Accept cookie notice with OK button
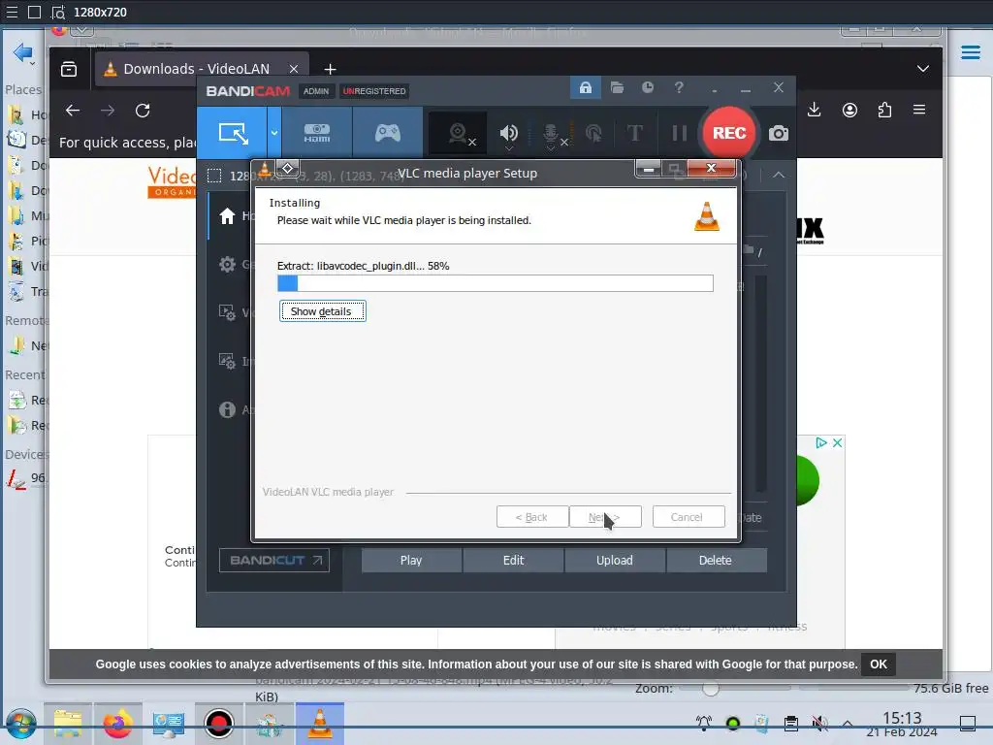Screen dimensions: 993x745 [x=879, y=664]
